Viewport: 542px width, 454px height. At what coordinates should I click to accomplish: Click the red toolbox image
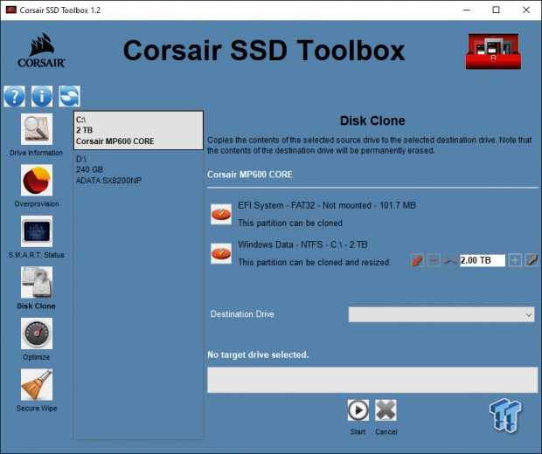point(493,52)
